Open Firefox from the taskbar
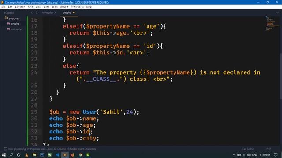Viewport: 282px width, 158px height. pos(73,155)
